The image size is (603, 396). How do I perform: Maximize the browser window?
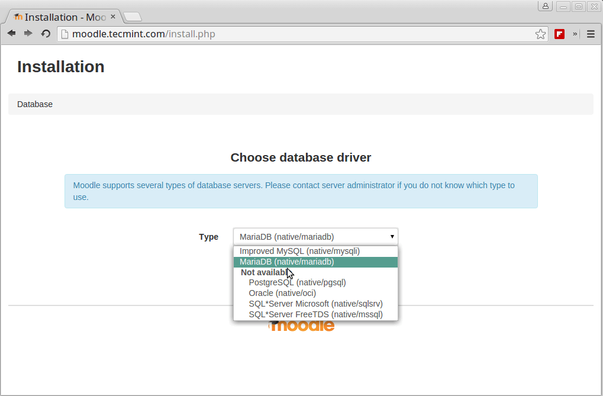[578, 7]
